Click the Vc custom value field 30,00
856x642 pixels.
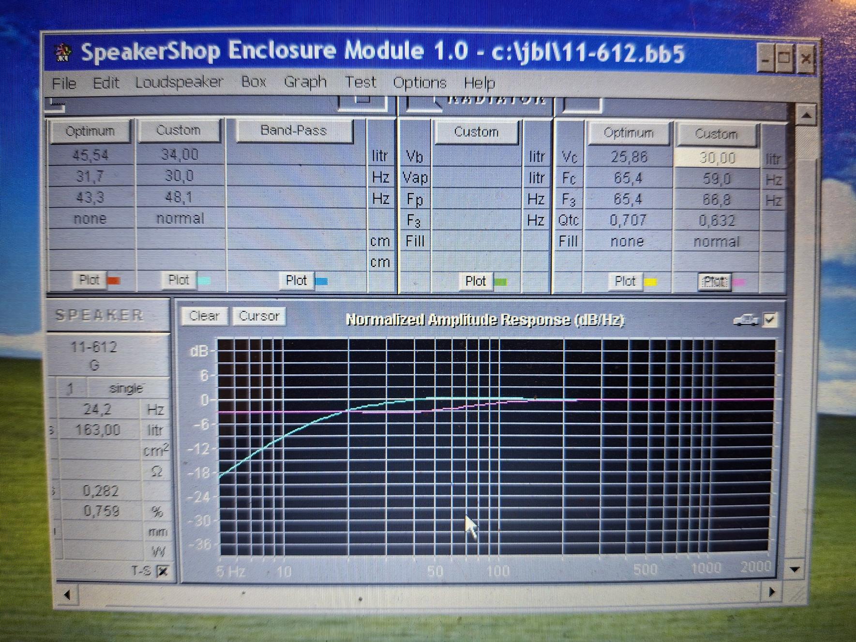716,158
